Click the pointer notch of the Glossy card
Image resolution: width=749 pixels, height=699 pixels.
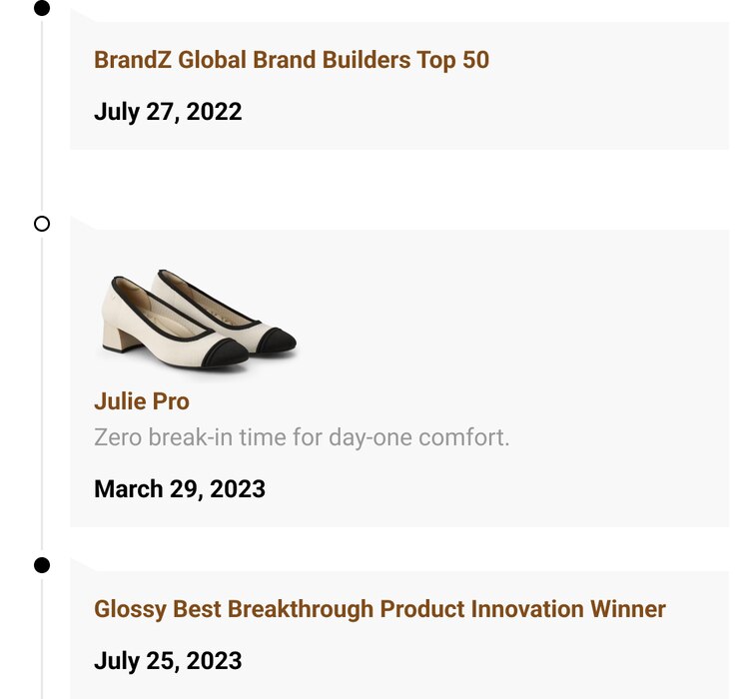pos(84,565)
